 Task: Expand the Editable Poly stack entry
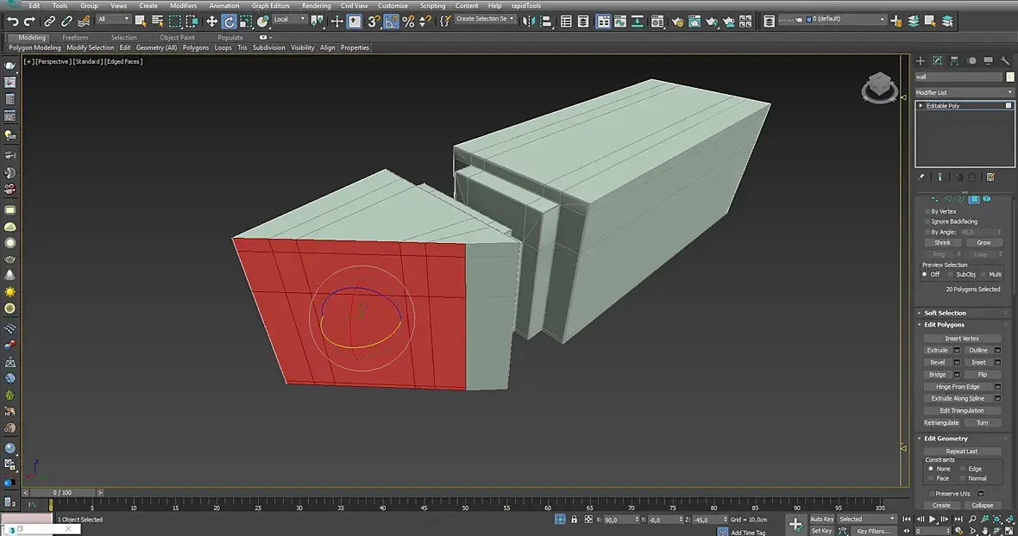pos(921,106)
